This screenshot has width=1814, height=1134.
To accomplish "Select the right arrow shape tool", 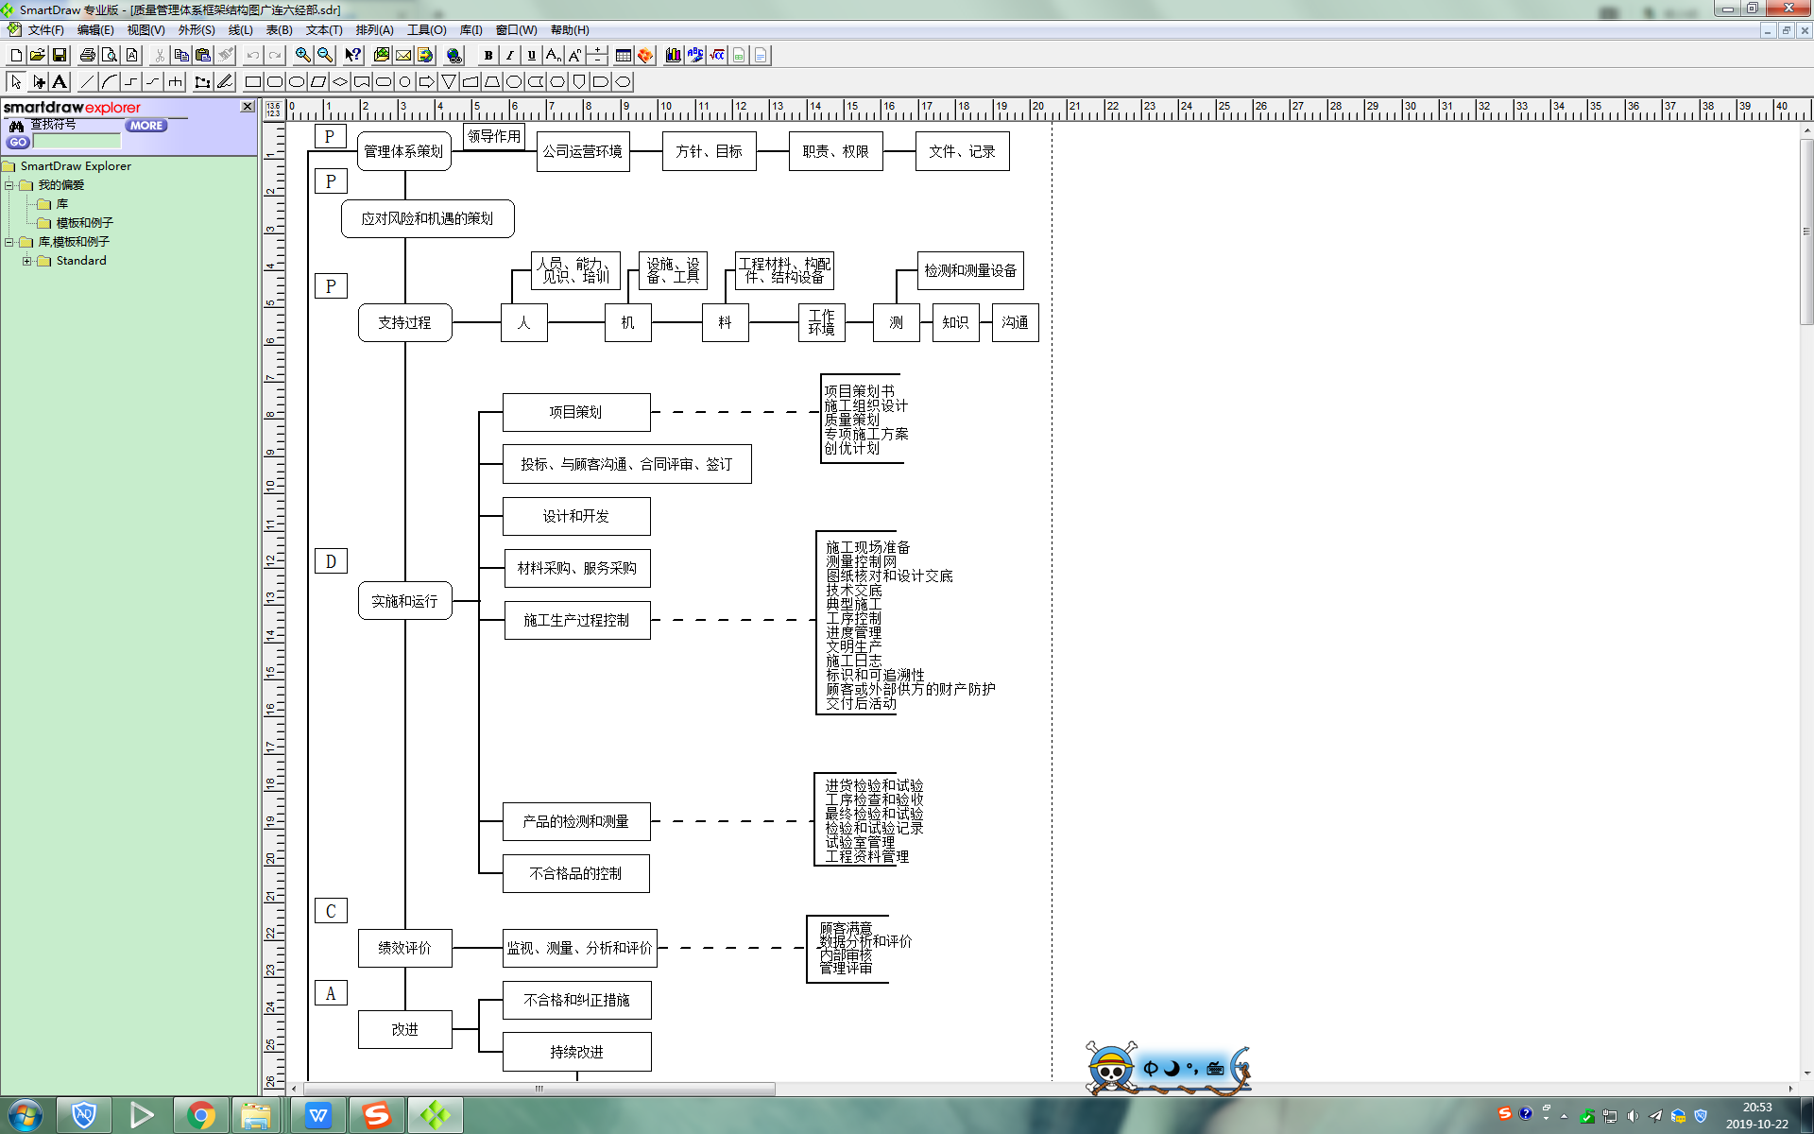I will coord(427,82).
